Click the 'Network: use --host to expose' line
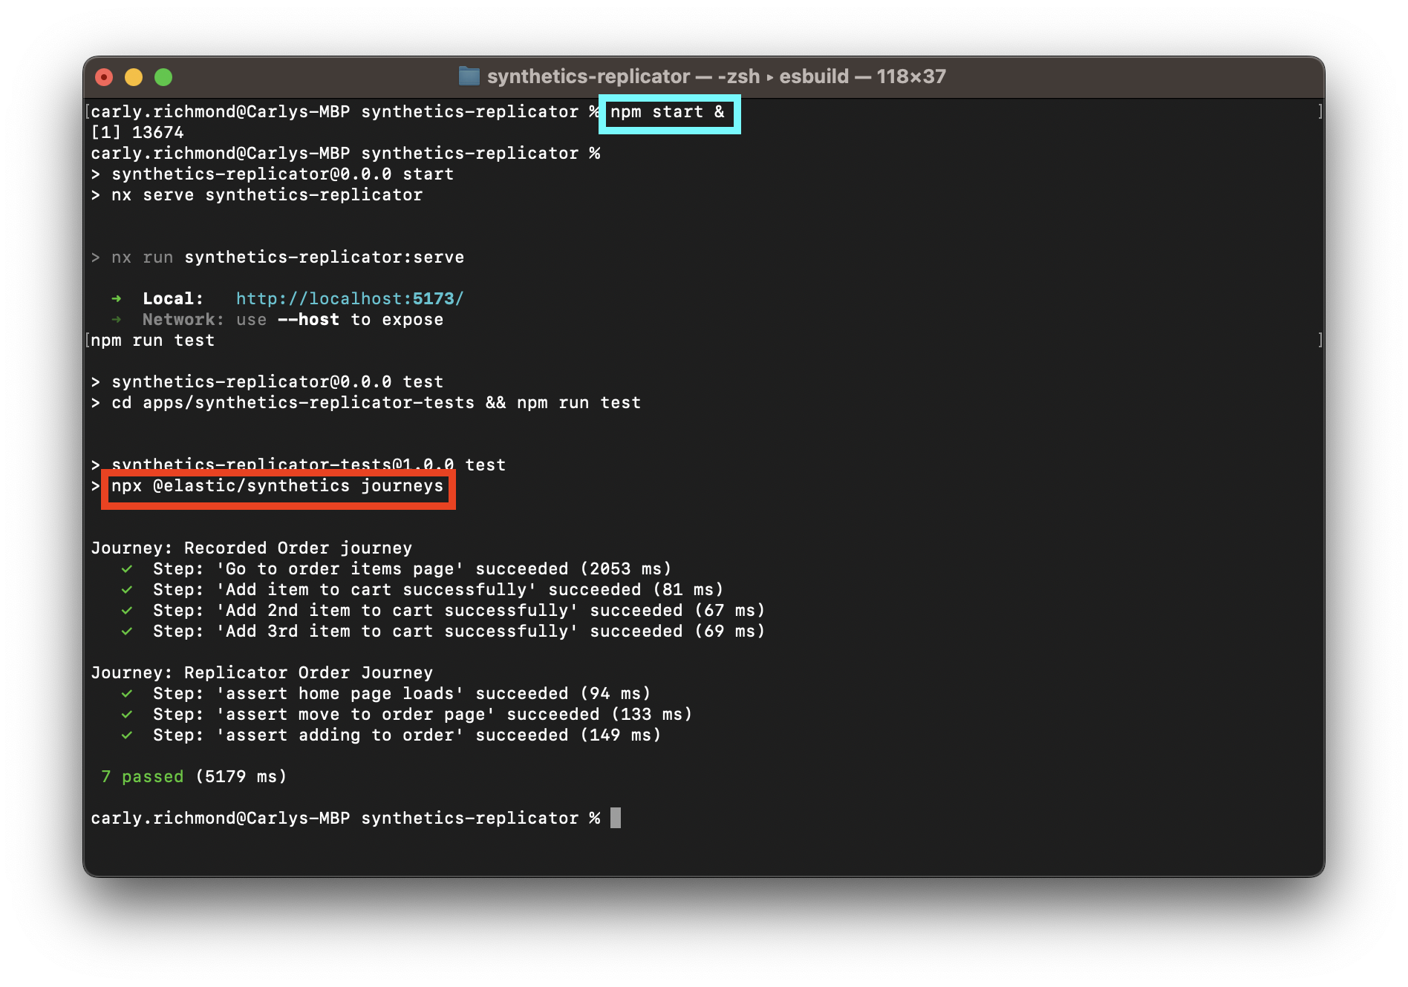Screen dimensions: 1408x987 [x=278, y=320]
